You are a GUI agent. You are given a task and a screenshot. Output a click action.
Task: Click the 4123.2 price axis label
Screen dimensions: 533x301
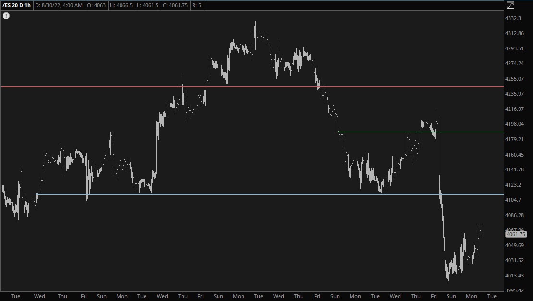(513, 185)
